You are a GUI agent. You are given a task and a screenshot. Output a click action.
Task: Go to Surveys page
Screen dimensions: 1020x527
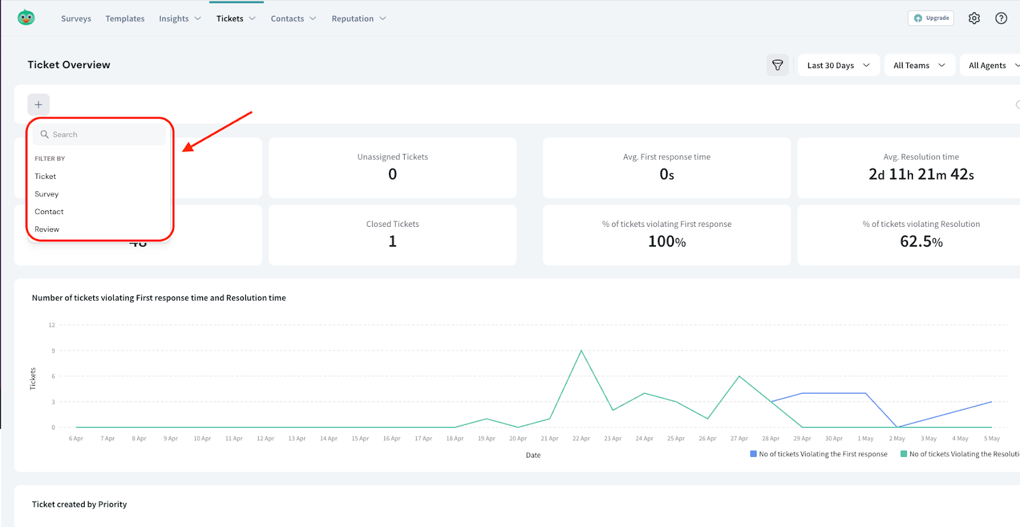click(x=76, y=18)
